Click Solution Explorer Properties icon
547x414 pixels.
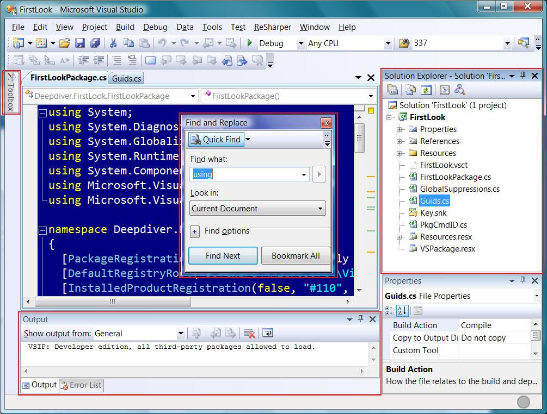tap(392, 90)
